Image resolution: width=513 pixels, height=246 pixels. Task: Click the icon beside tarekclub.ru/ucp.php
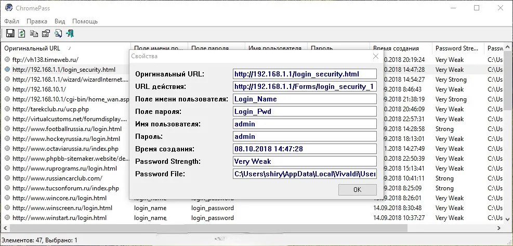7,109
